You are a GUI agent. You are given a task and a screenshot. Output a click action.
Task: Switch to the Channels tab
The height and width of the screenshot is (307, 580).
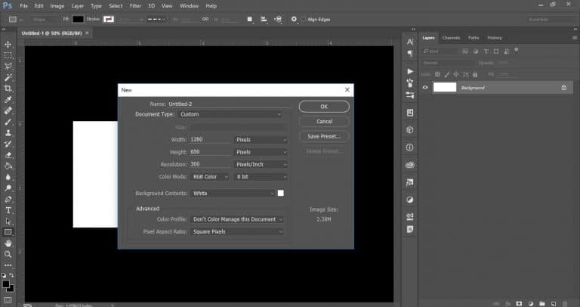point(451,37)
